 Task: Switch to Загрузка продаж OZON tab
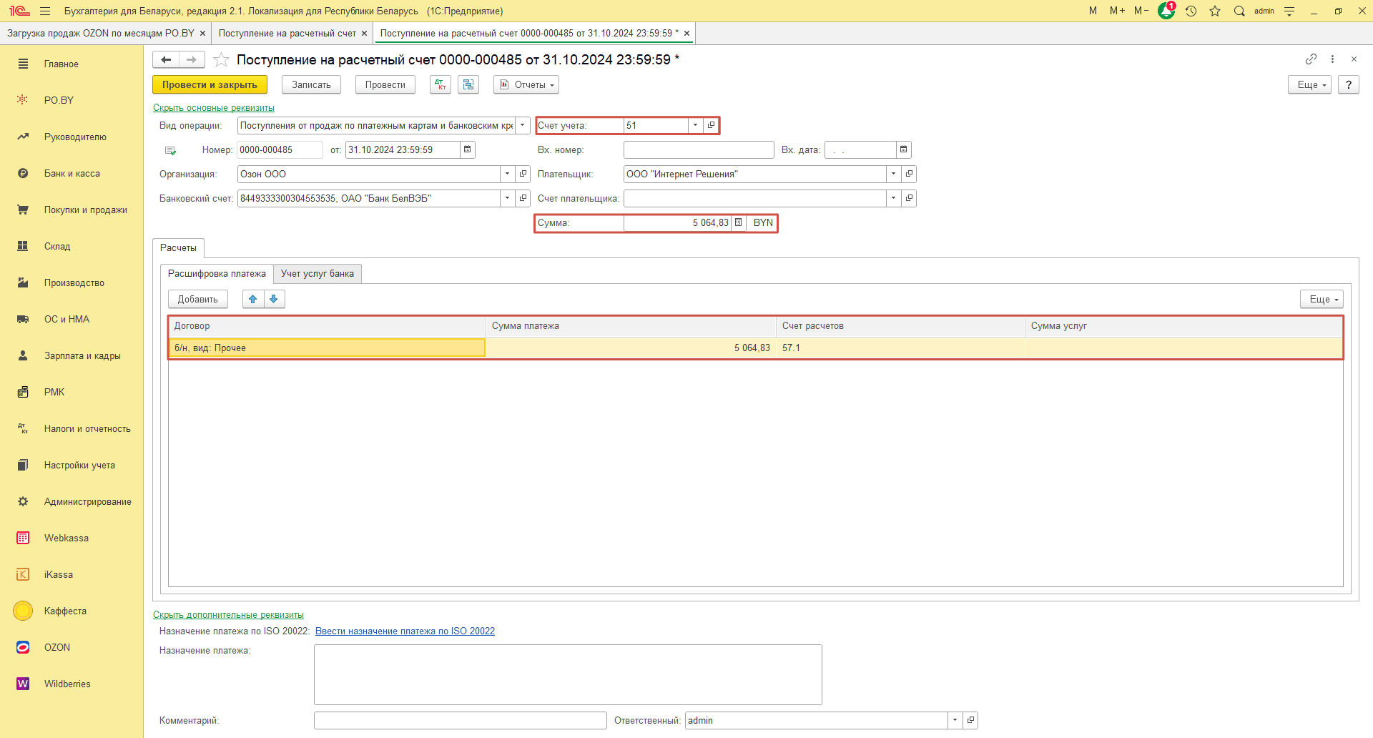100,33
